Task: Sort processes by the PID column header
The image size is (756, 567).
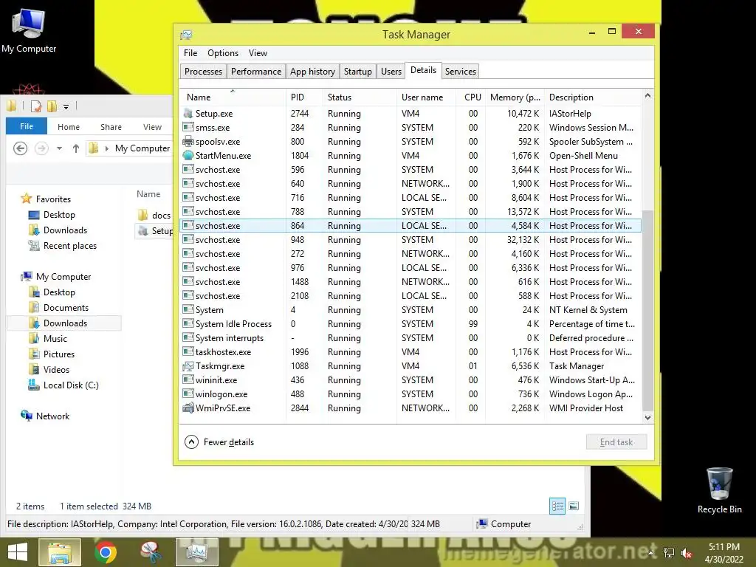Action: click(304, 97)
